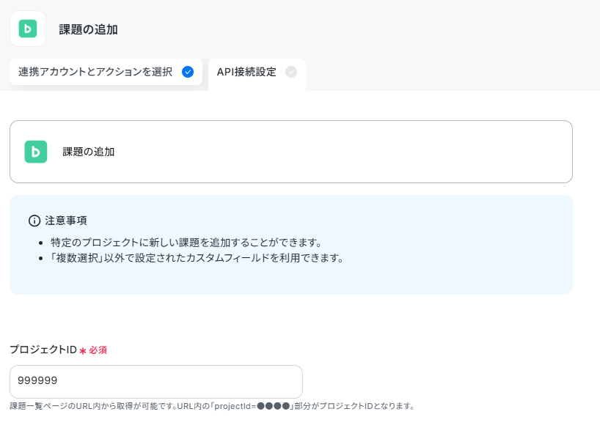Click the 課題の追加 label inside the card
Image resolution: width=600 pixels, height=428 pixels.
[x=89, y=152]
